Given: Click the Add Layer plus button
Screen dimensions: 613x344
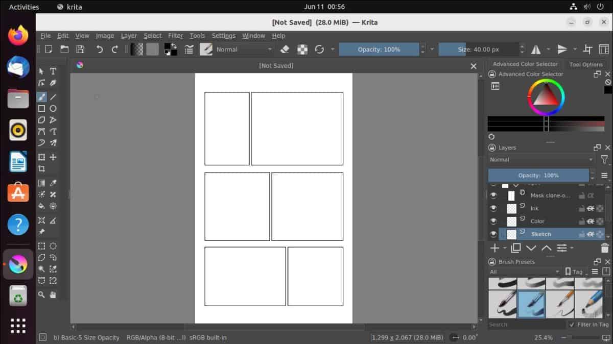Looking at the screenshot, I should [x=494, y=248].
